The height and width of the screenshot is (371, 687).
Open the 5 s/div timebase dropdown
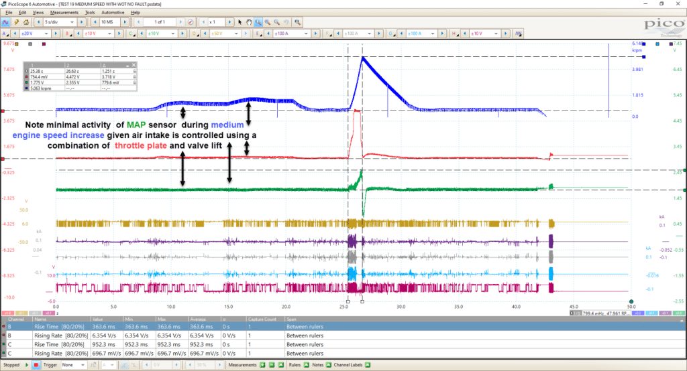click(59, 22)
